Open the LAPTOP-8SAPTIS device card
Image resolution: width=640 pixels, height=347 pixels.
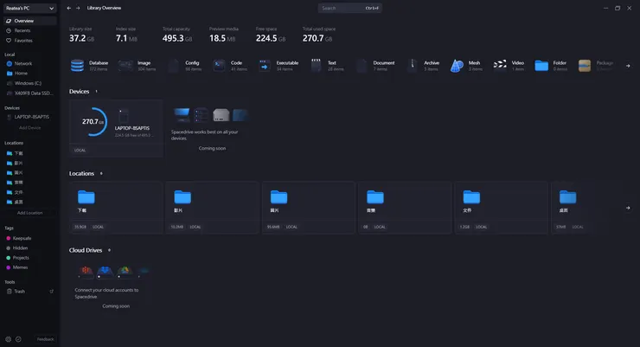coord(116,129)
